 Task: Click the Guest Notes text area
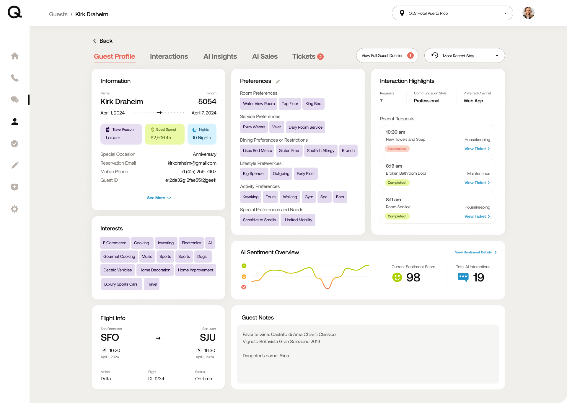[368, 354]
